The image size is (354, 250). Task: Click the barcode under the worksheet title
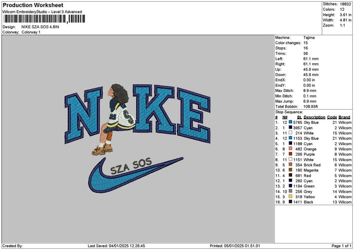point(44,19)
